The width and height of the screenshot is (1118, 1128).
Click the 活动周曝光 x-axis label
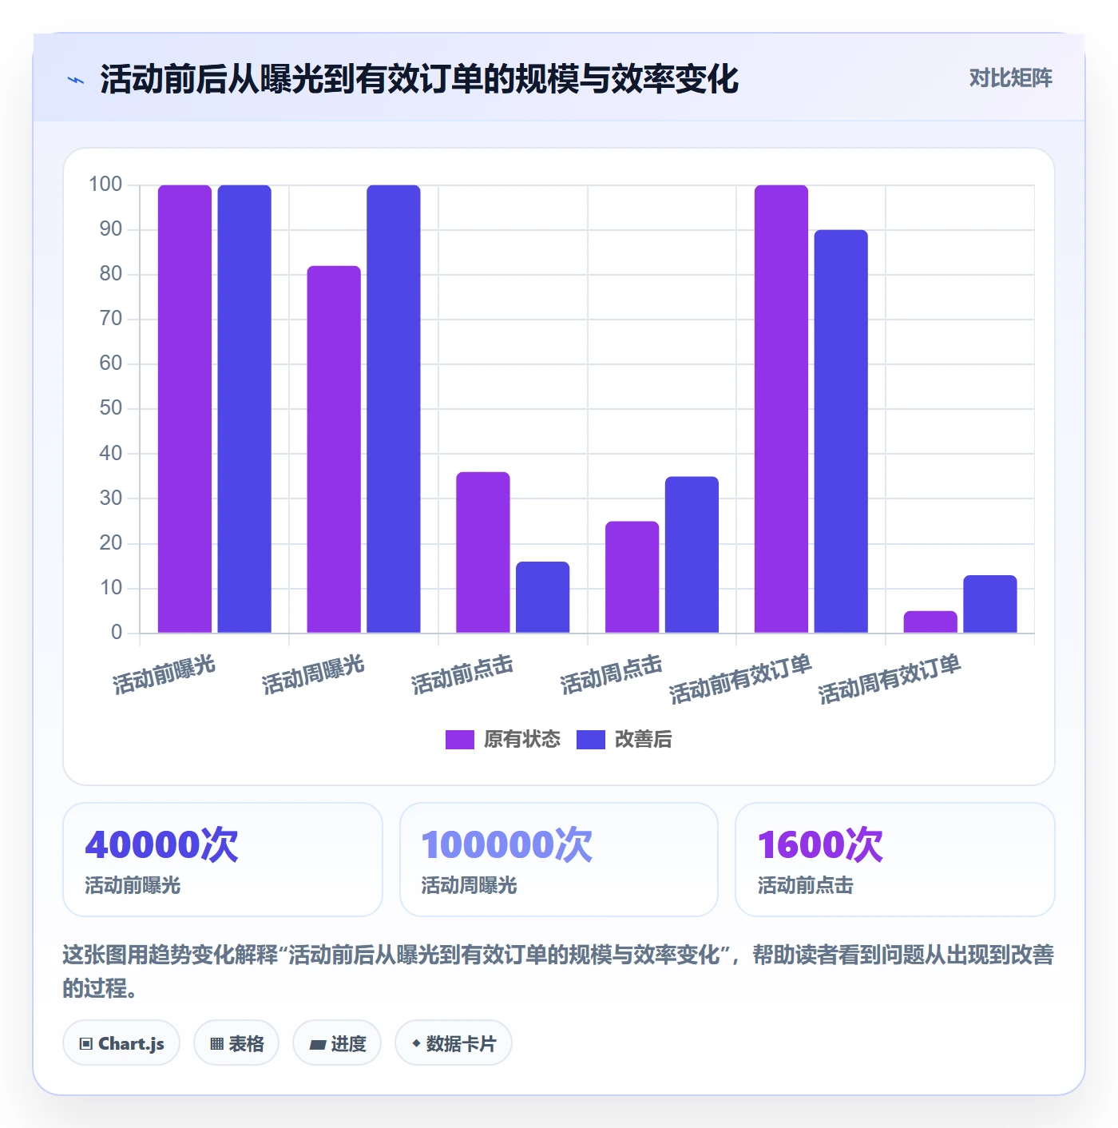[x=313, y=675]
